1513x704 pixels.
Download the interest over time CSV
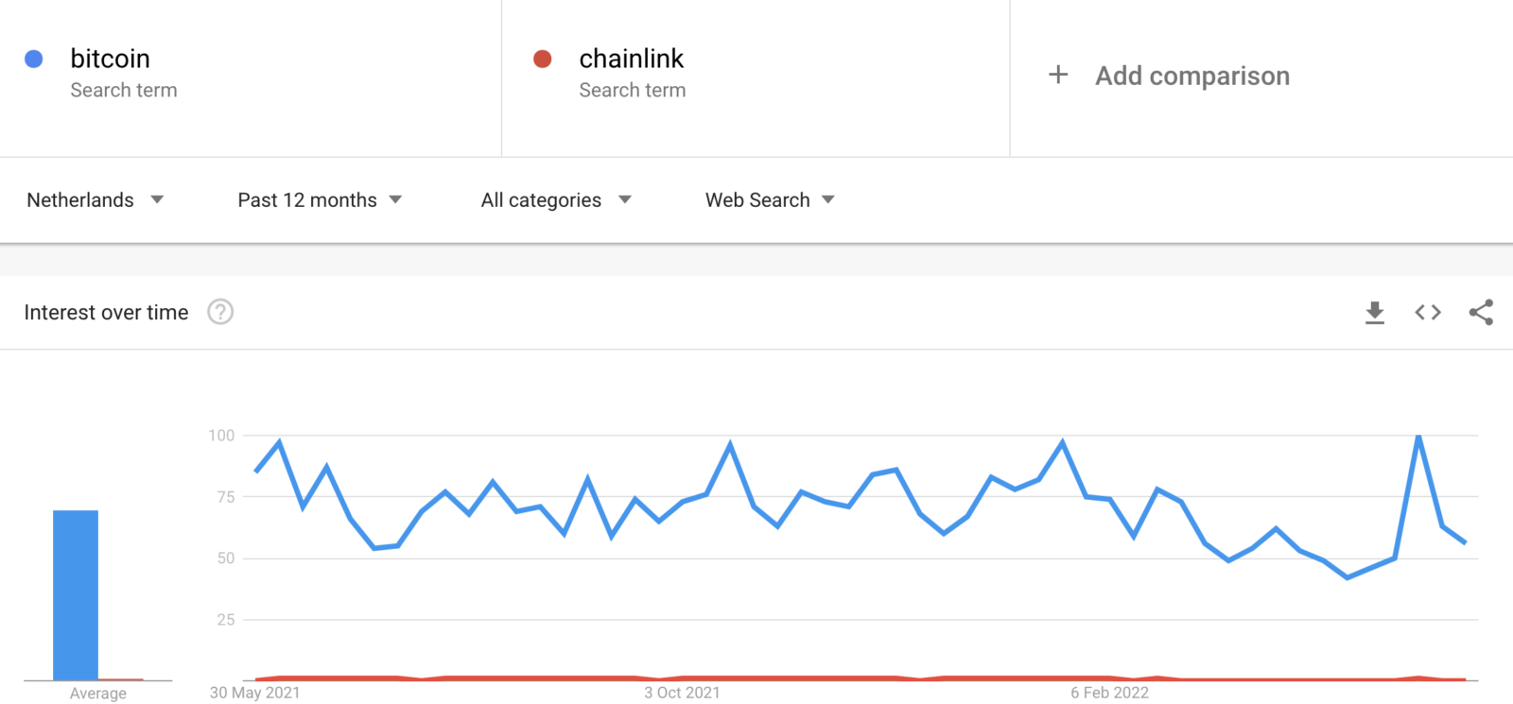1375,313
